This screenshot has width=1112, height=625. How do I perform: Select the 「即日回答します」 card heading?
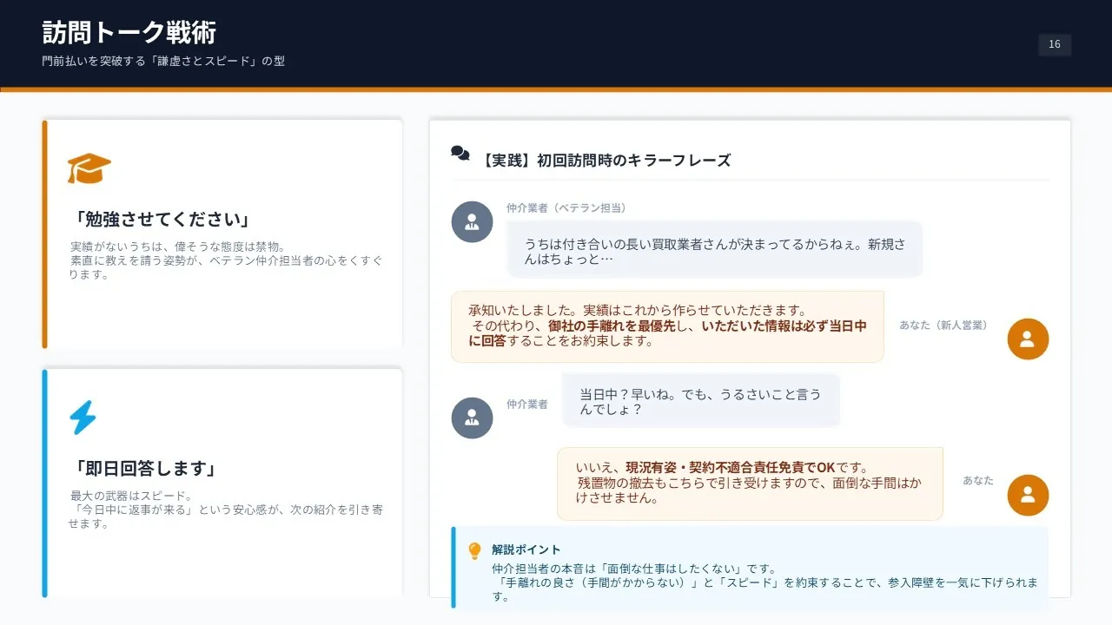click(144, 469)
